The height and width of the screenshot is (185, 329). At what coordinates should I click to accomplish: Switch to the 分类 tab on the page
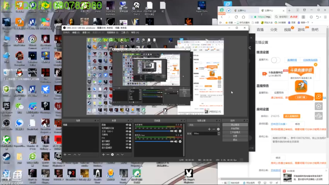tap(273, 30)
